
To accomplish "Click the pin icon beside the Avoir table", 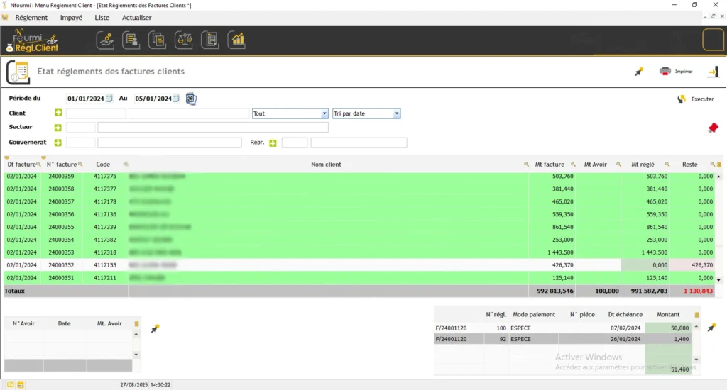I will click(x=155, y=329).
